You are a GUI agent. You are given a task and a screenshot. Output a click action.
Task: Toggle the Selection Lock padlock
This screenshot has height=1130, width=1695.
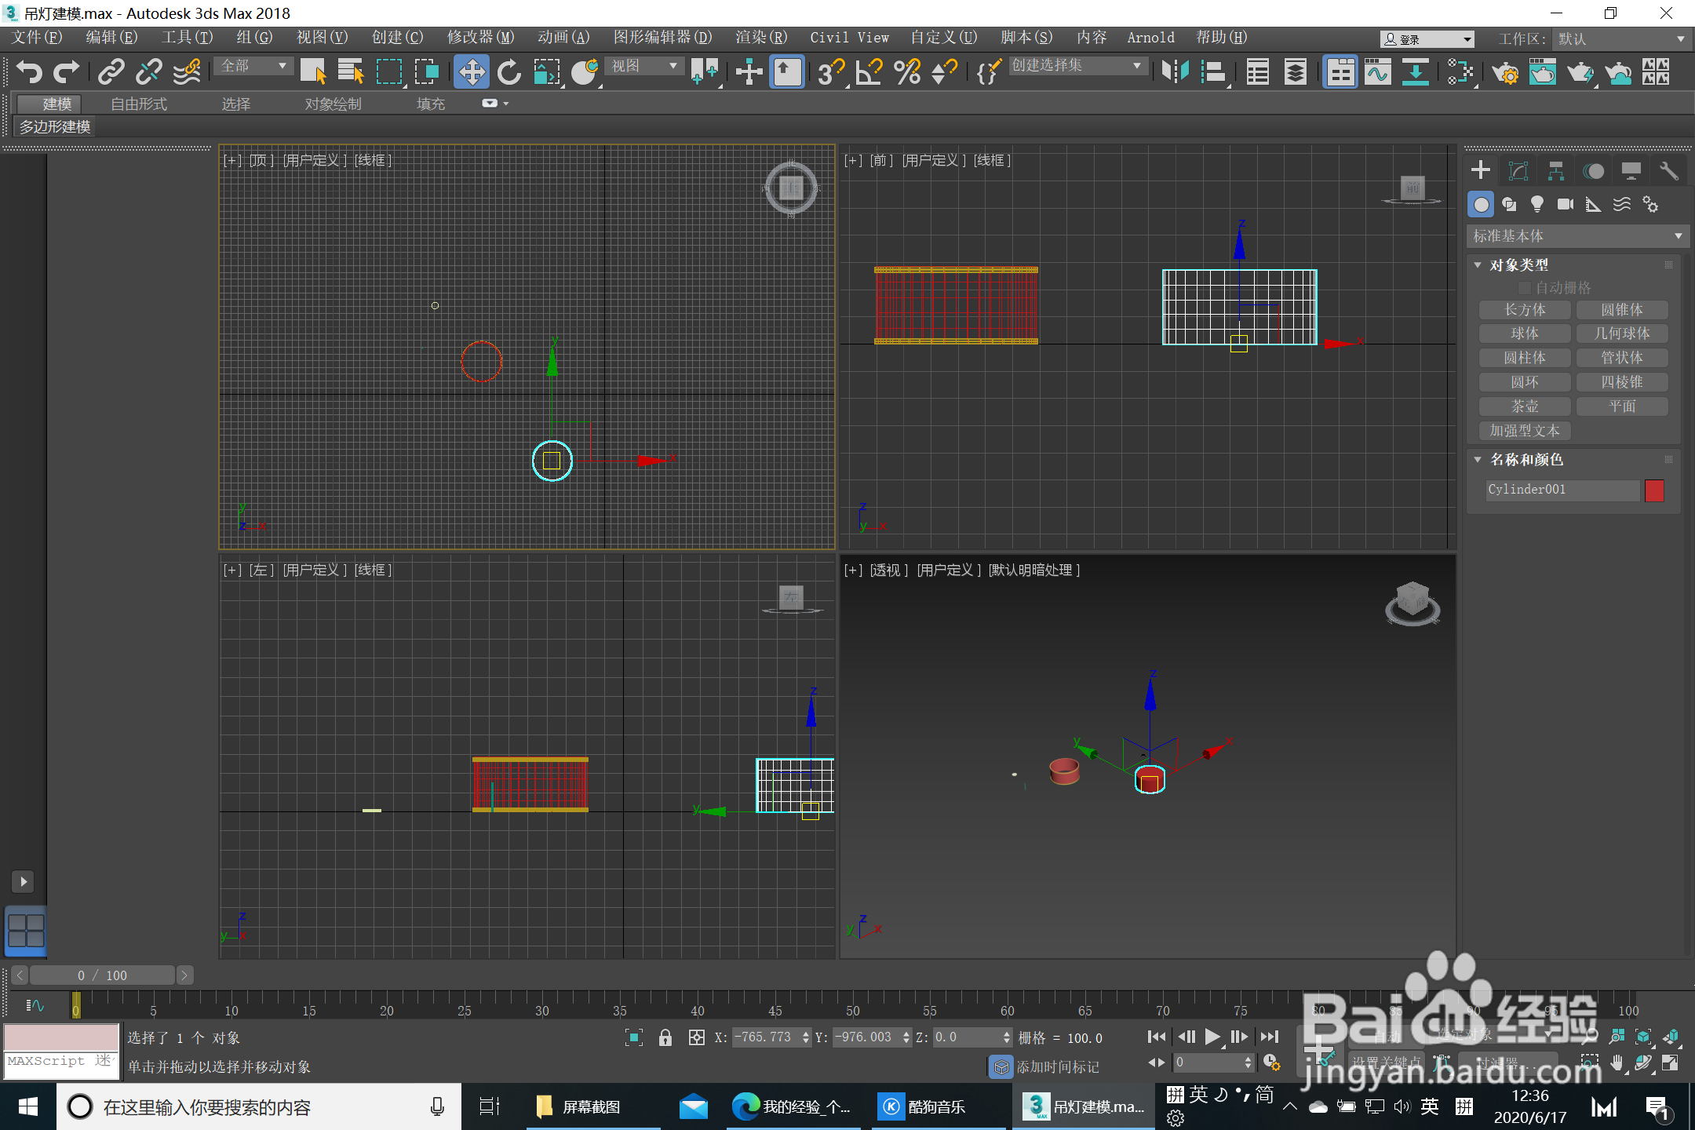pyautogui.click(x=665, y=1037)
